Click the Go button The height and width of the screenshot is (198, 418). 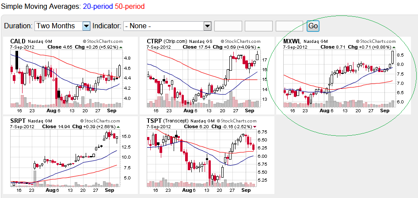coord(313,26)
